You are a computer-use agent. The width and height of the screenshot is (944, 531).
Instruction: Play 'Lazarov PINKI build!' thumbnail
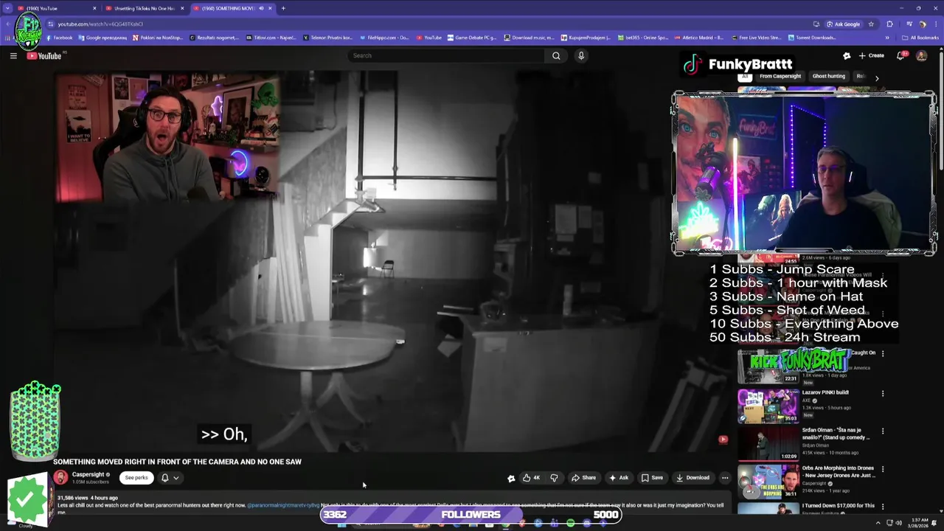click(x=768, y=406)
